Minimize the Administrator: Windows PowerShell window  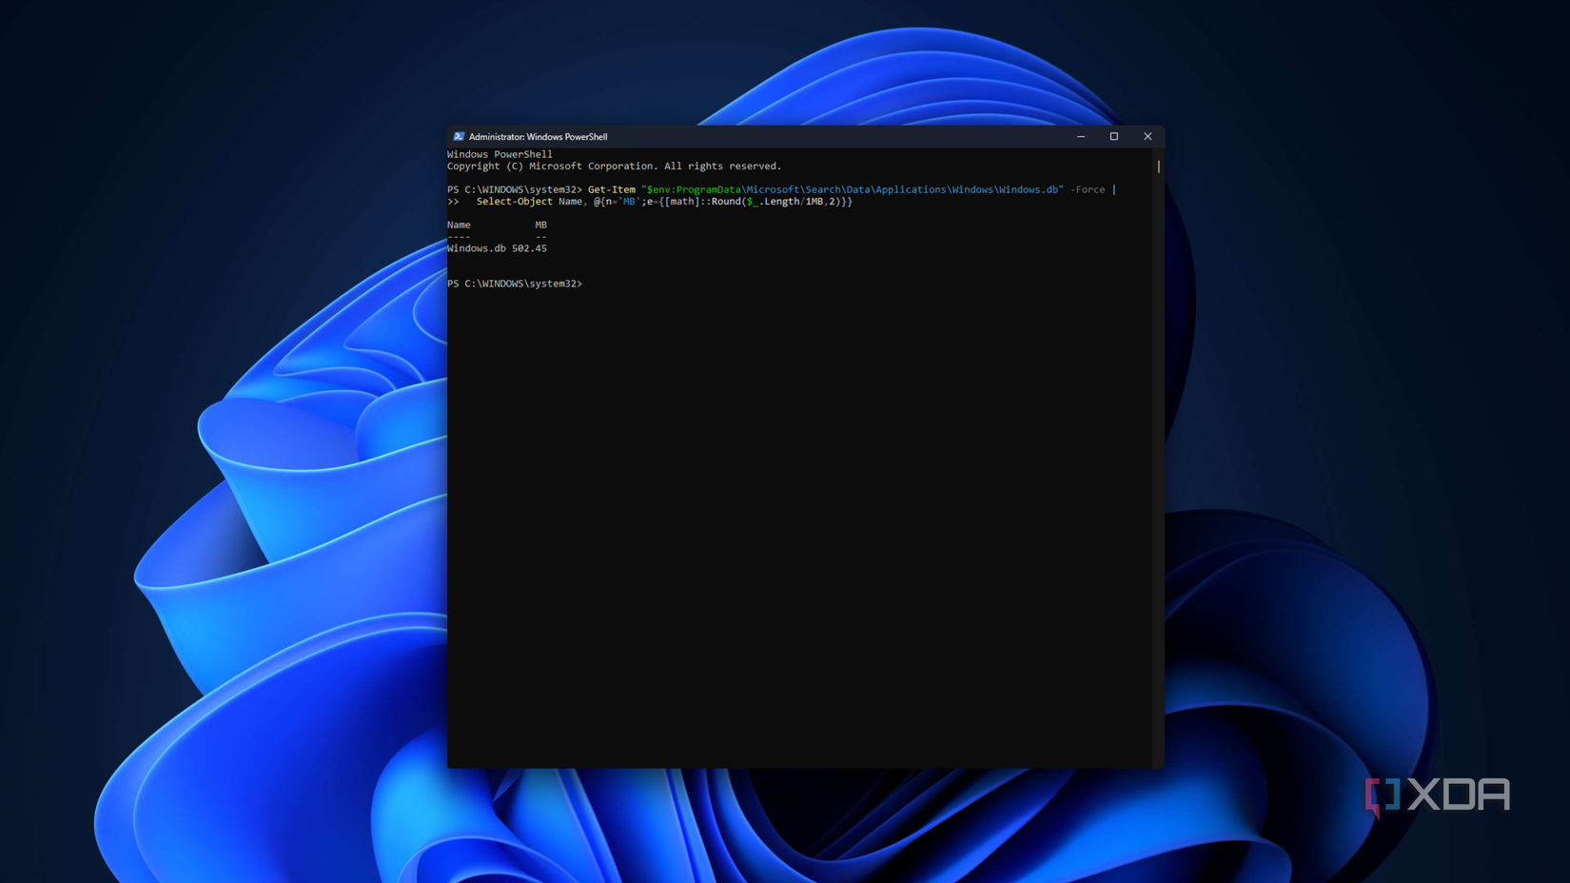1081,136
